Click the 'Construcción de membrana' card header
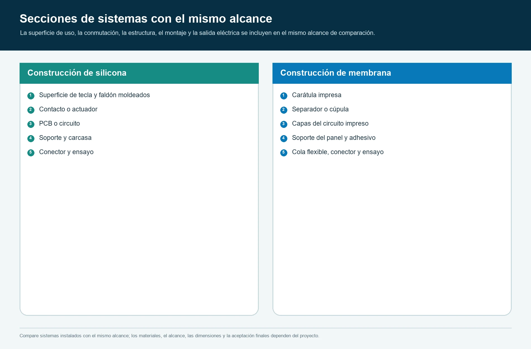 click(392, 73)
